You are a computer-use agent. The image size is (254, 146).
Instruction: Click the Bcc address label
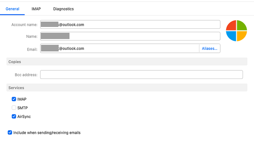coord(26,75)
